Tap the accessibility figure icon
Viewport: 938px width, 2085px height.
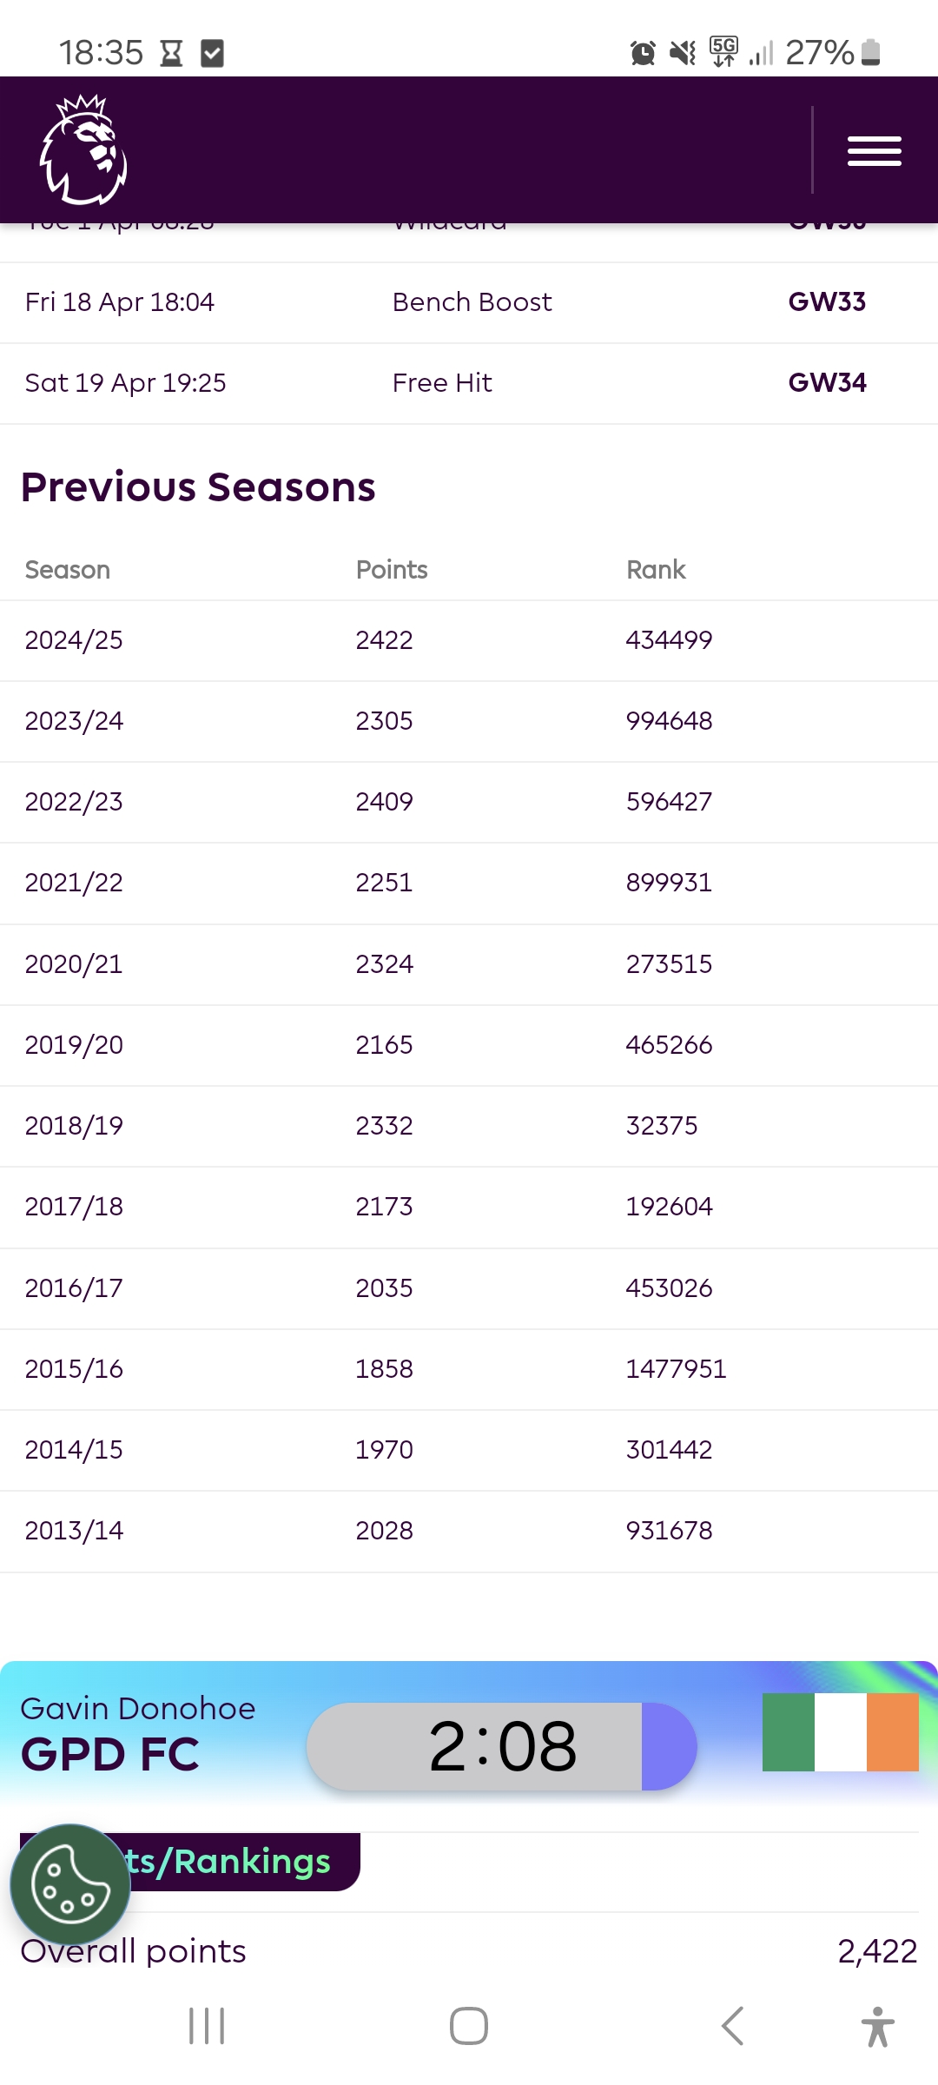click(x=877, y=2026)
